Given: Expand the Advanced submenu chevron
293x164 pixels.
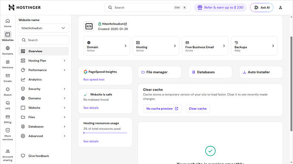Looking at the screenshot, I should (65, 136).
